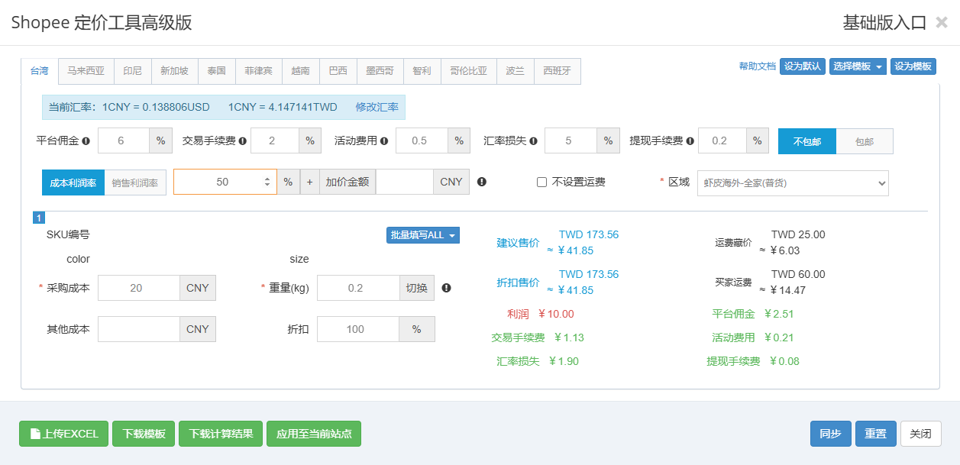Check the 不设置运费 checkbox
The image size is (960, 465).
(x=541, y=182)
